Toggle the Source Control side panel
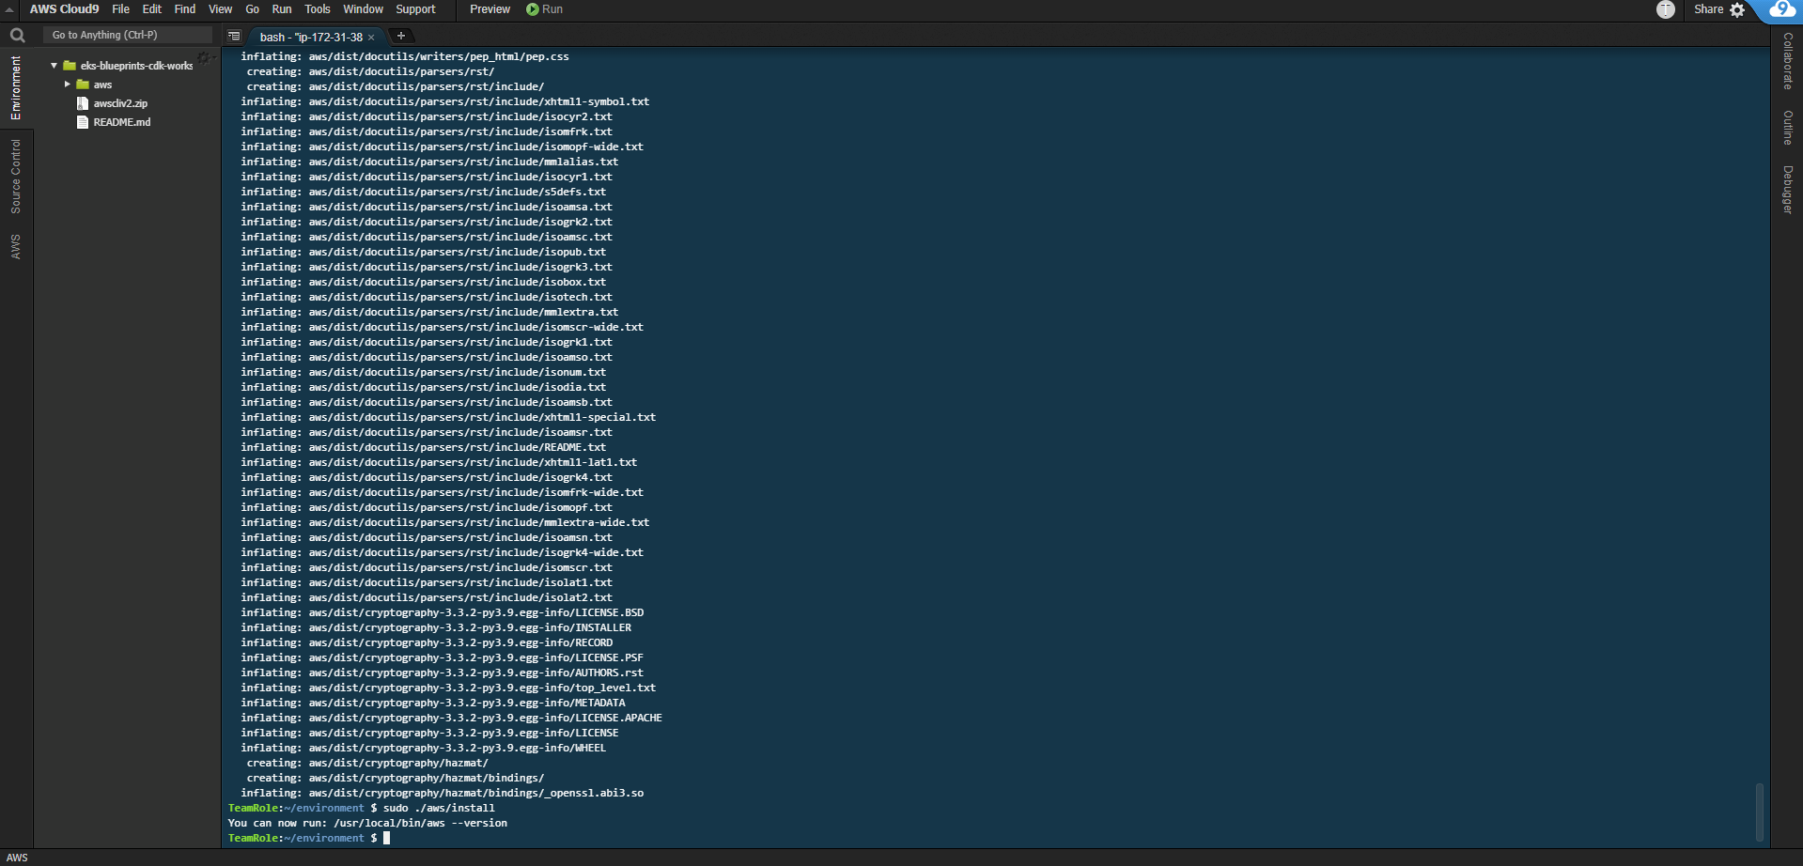 click(16, 177)
